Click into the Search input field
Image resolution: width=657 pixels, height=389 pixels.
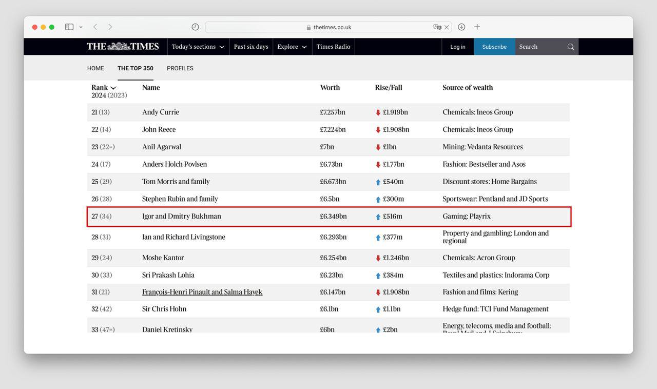[x=539, y=47]
